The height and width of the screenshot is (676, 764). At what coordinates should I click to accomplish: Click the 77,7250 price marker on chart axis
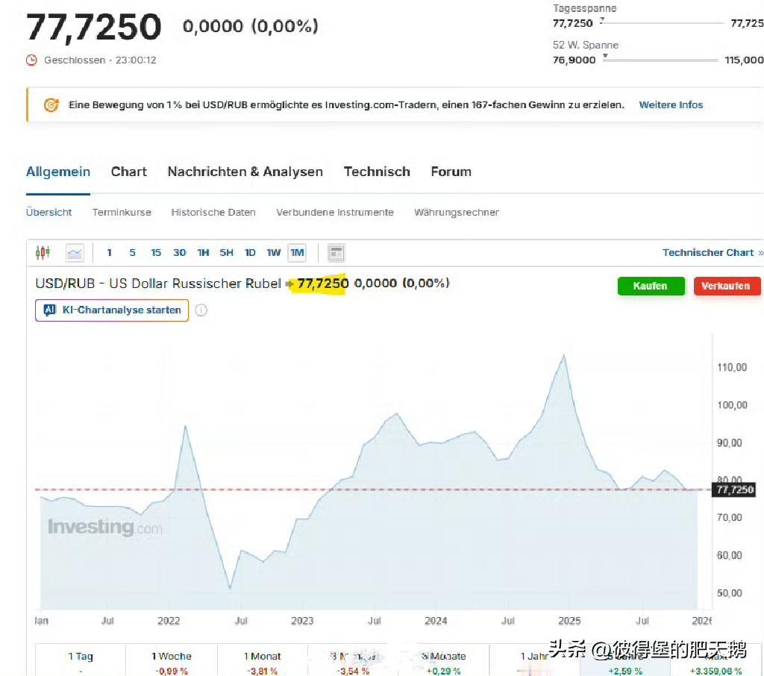point(735,489)
